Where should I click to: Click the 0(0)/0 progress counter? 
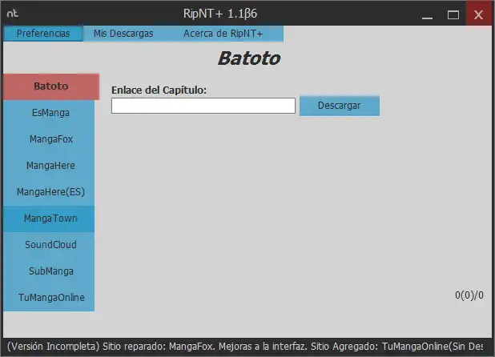coord(469,295)
